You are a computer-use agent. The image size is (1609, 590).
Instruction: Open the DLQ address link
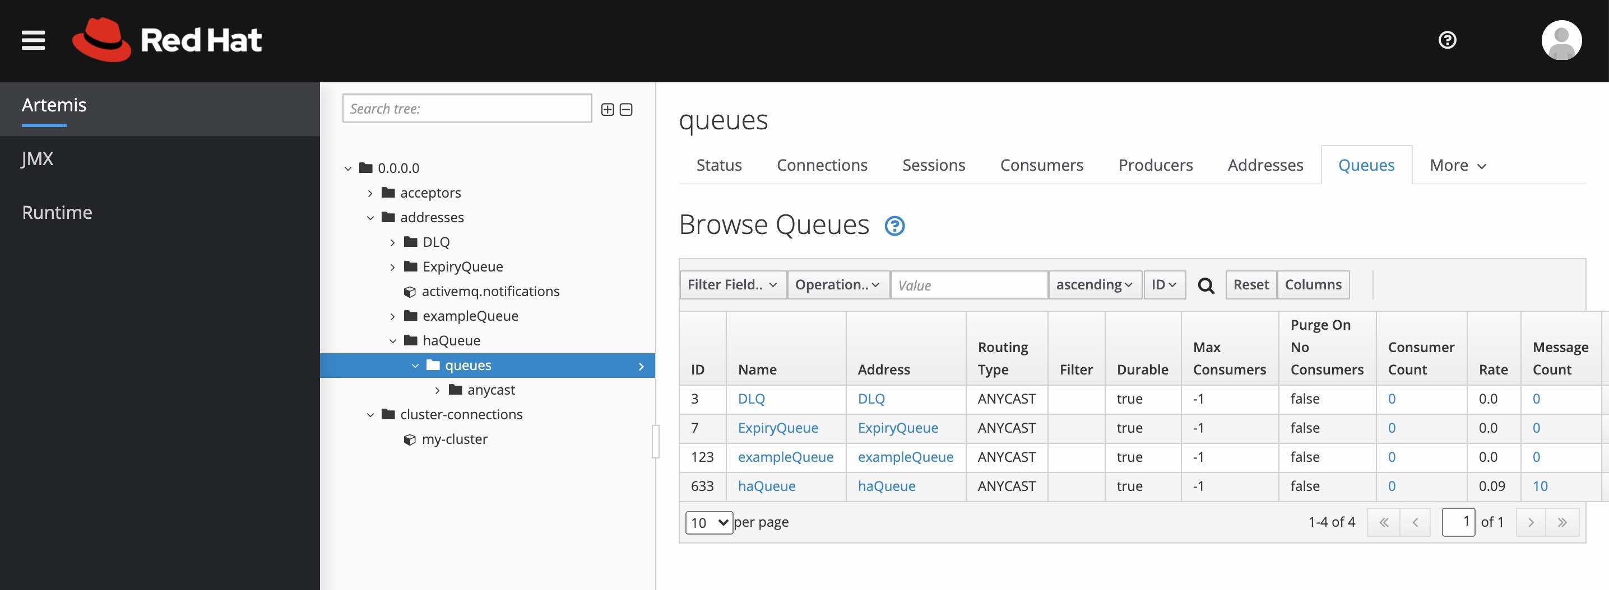coord(871,399)
